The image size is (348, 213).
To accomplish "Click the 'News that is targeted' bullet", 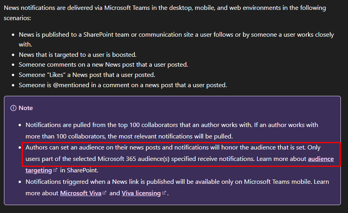I will click(78, 55).
